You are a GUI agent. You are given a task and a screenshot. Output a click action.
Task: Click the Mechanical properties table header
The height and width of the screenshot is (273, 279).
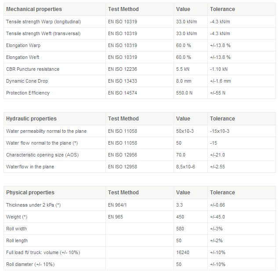pyautogui.click(x=34, y=9)
